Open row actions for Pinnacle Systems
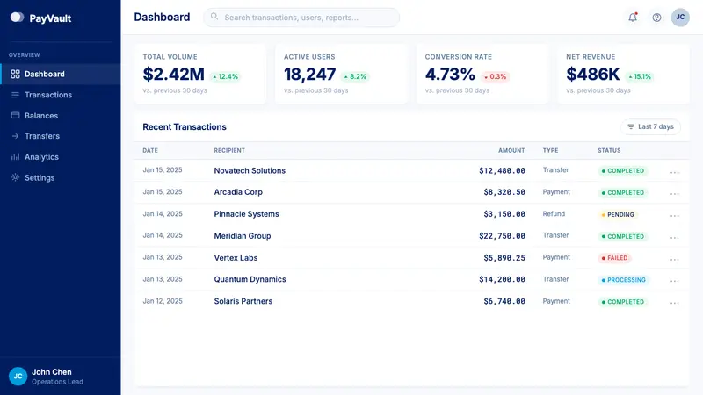This screenshot has height=395, width=703. [674, 216]
